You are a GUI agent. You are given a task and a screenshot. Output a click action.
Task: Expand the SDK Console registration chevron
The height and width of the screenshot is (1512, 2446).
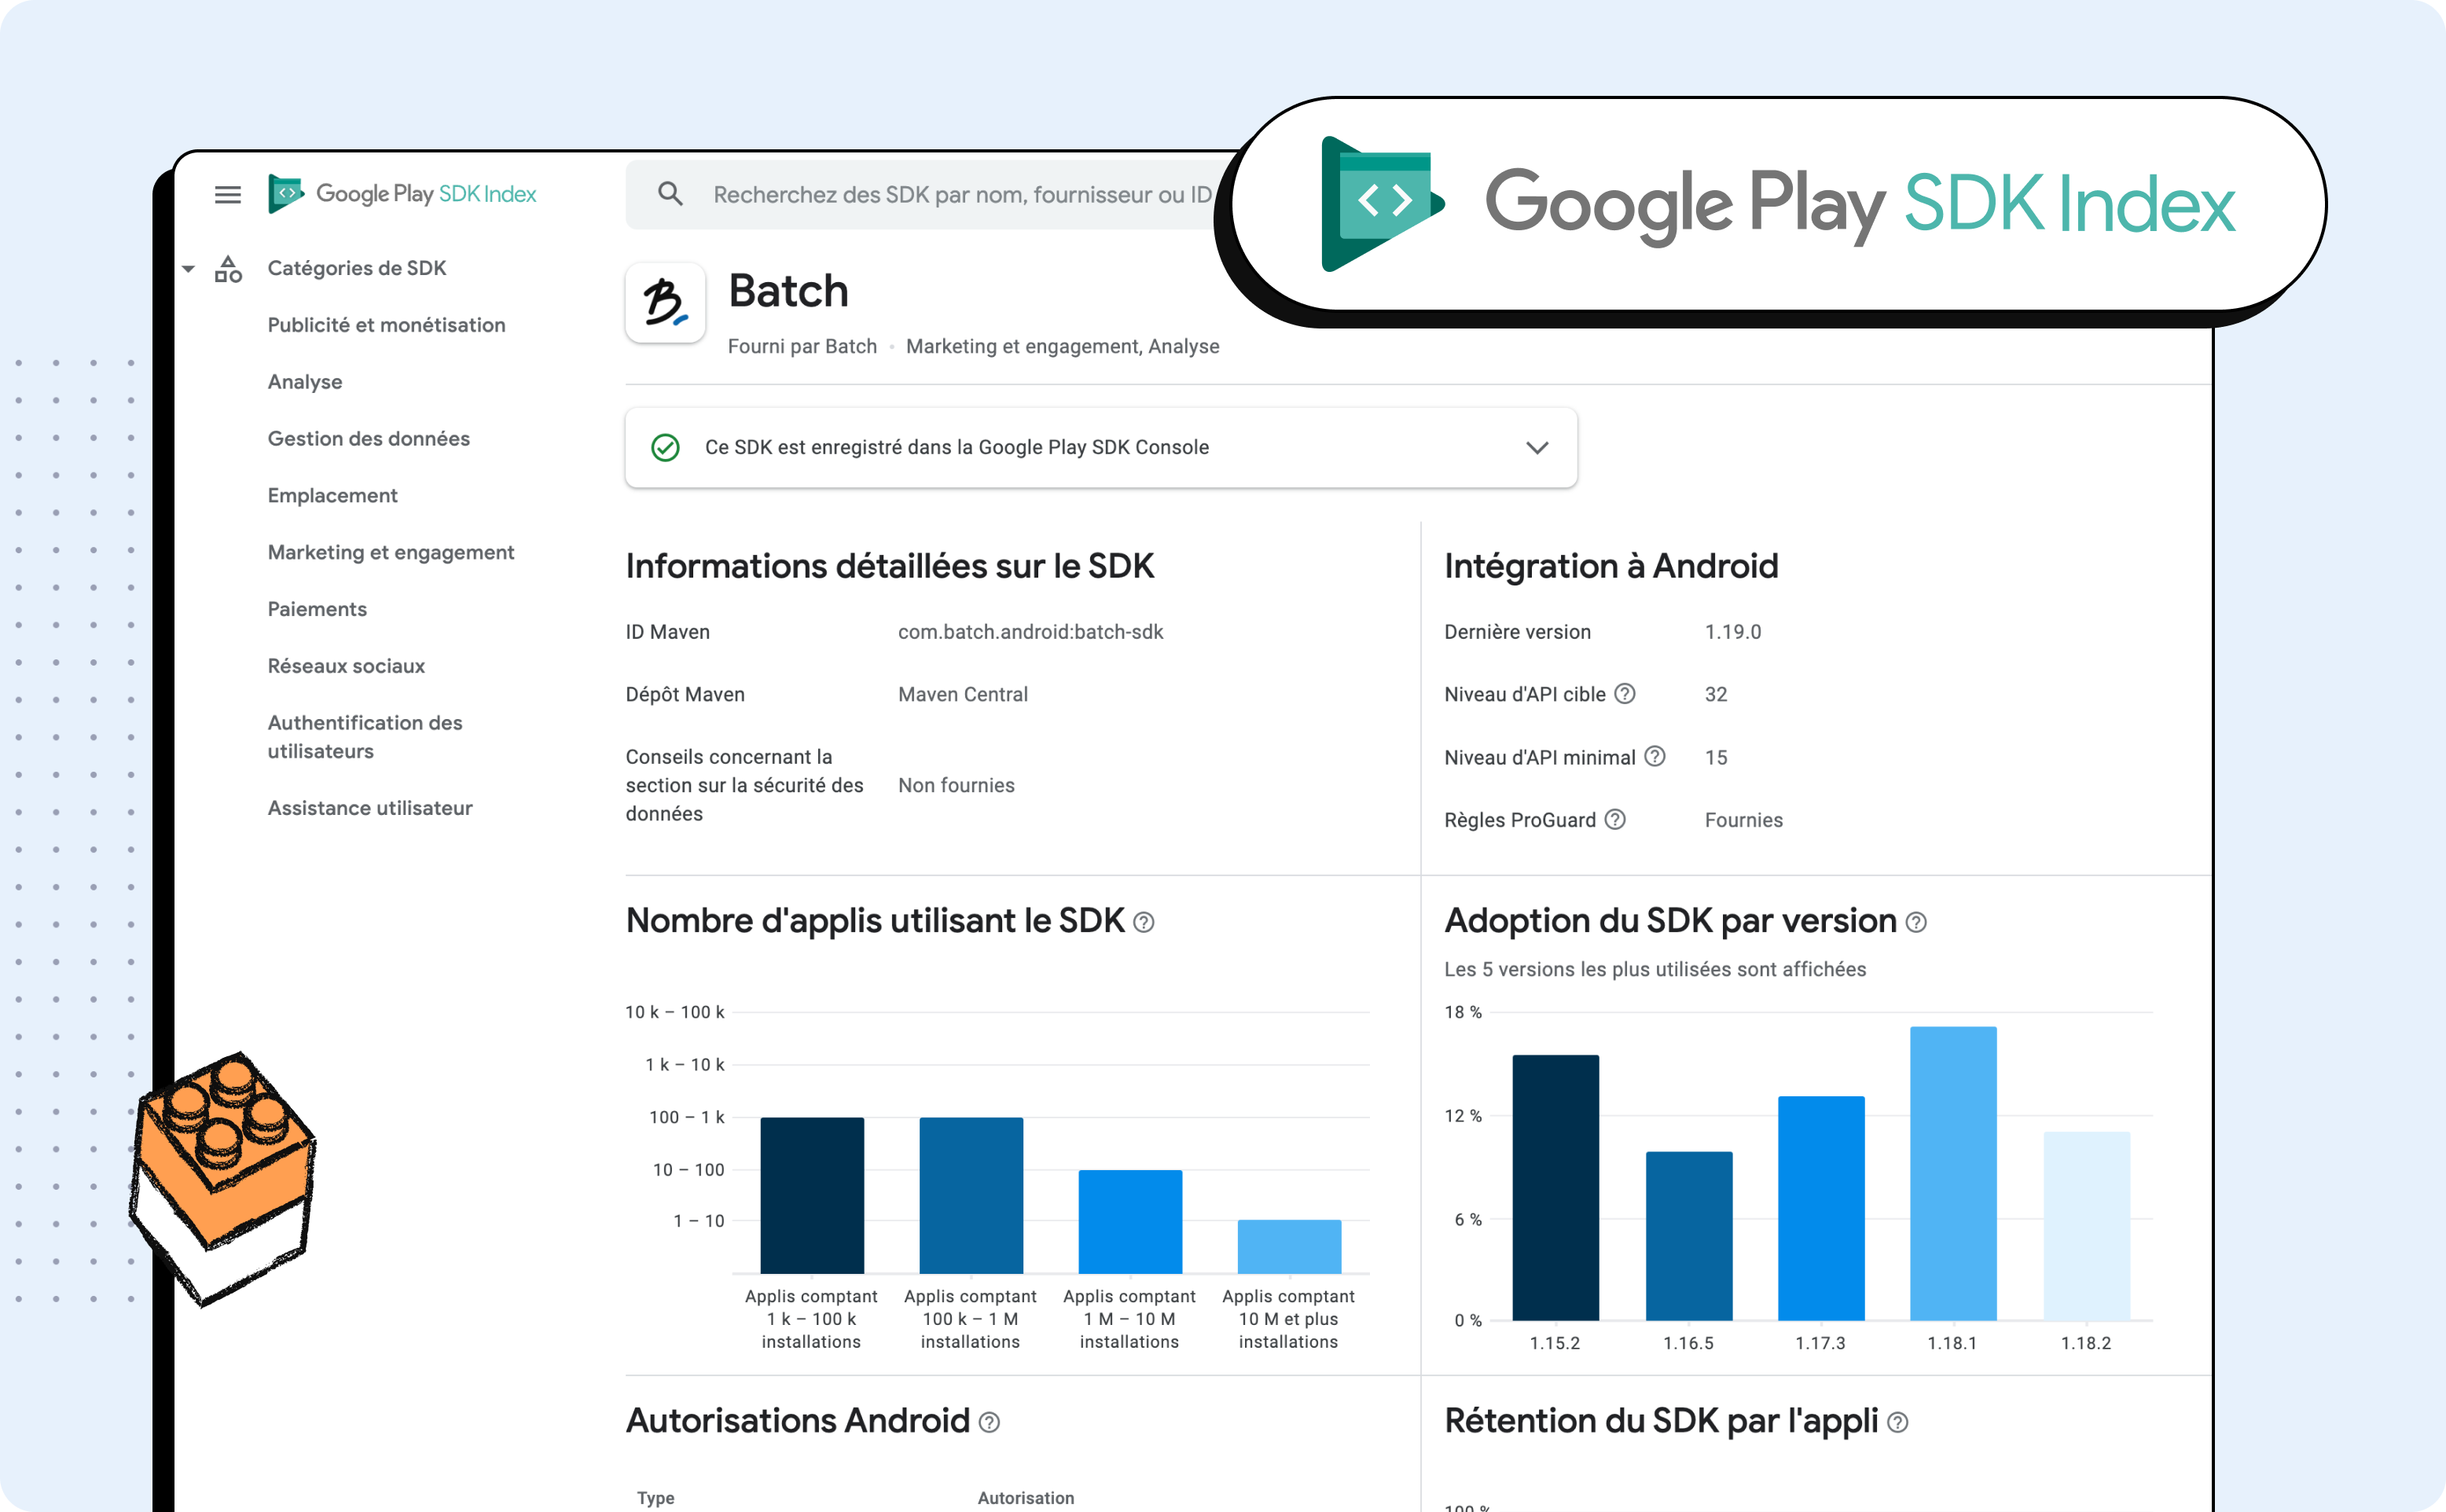(x=1537, y=447)
